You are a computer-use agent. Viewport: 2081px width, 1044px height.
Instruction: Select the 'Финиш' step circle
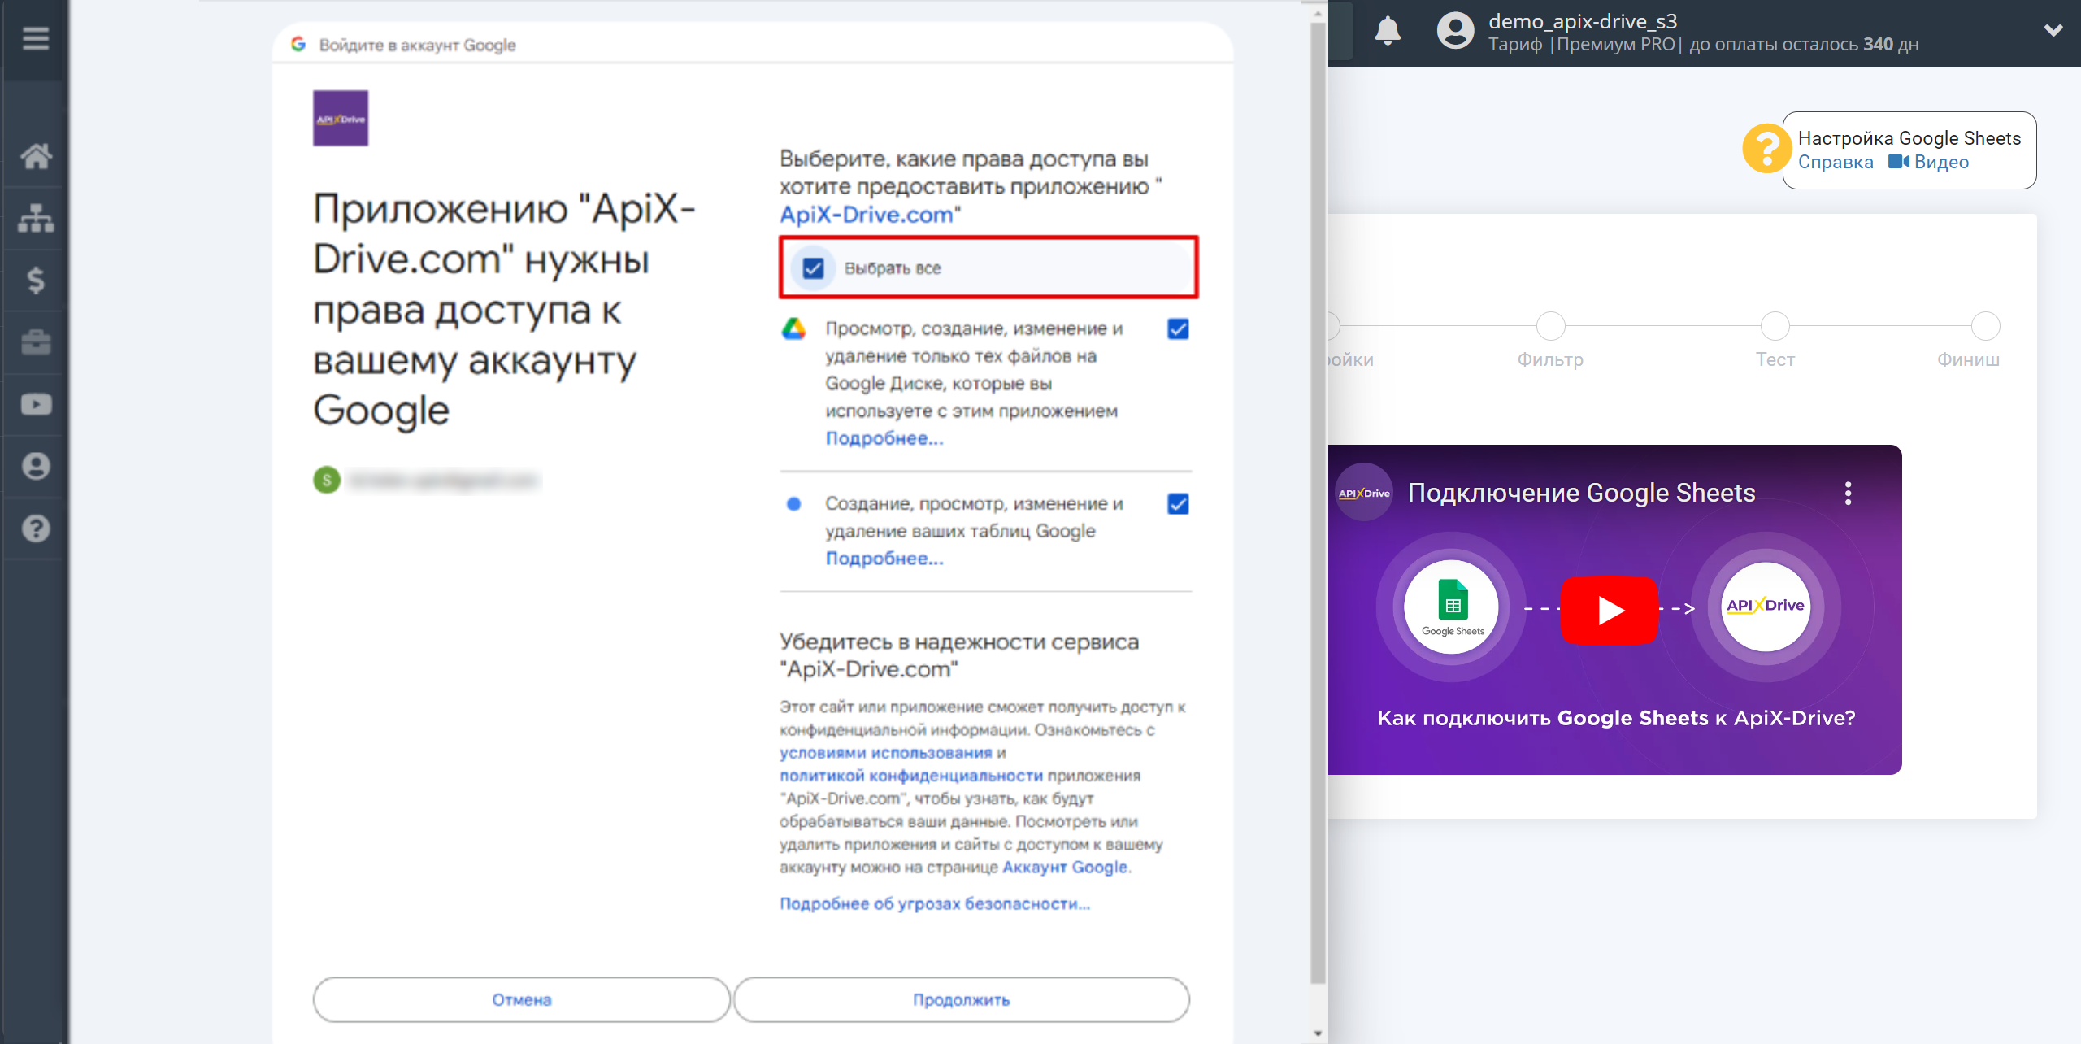coord(1985,326)
